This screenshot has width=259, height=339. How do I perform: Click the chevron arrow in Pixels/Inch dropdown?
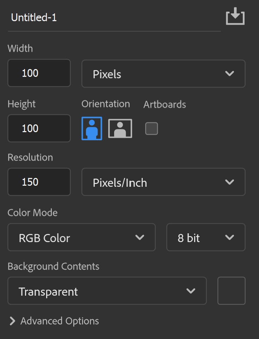pos(229,182)
